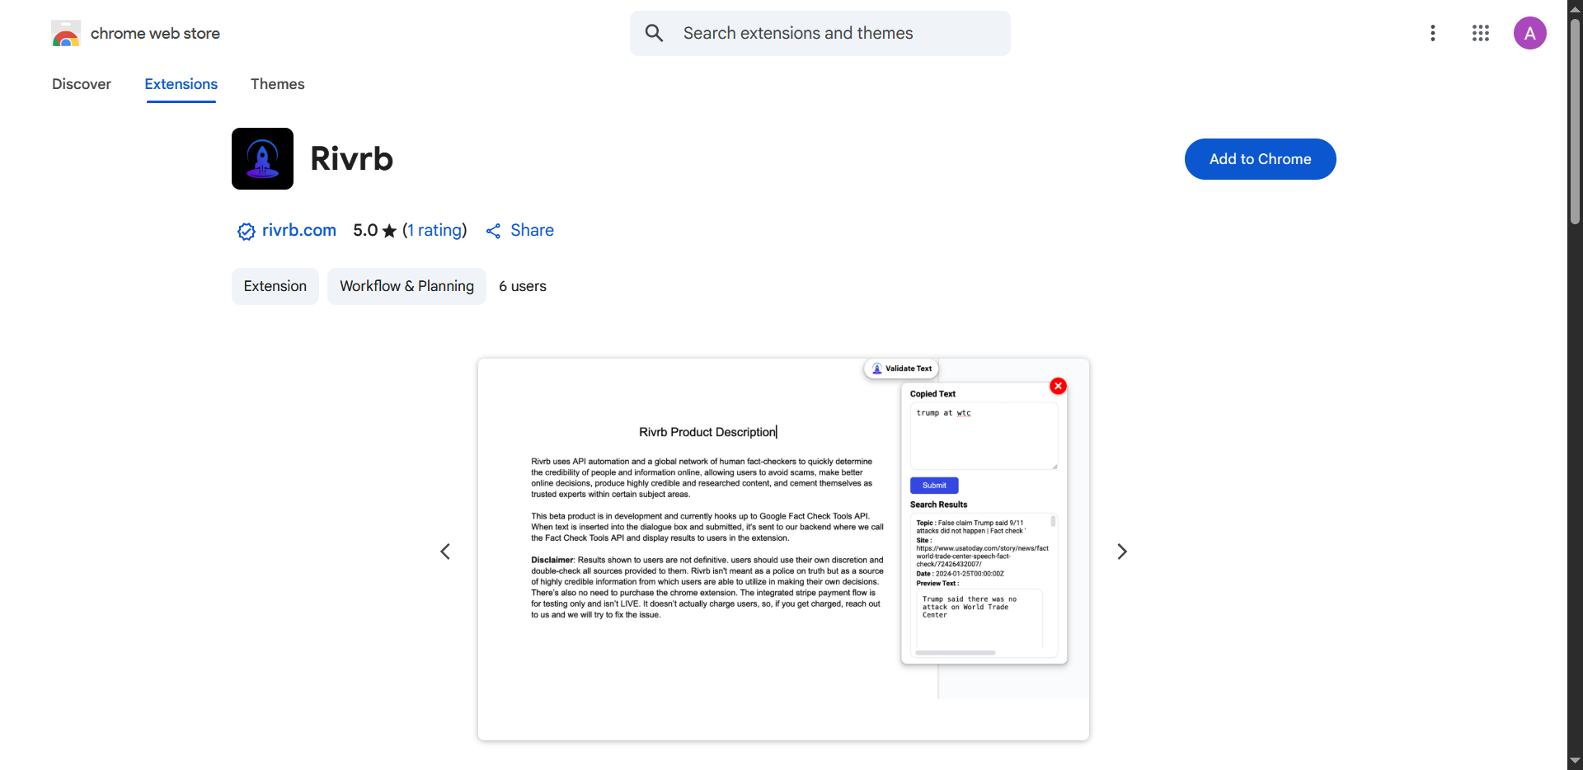The width and height of the screenshot is (1583, 770).
Task: Click the Rivrb screenshot preview image
Action: pyautogui.click(x=783, y=549)
